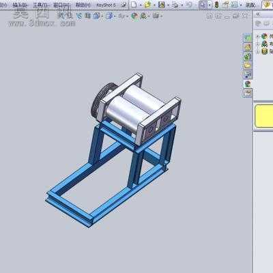This screenshot has width=273, height=273.
Task: Click the New document icon
Action: click(134, 5)
